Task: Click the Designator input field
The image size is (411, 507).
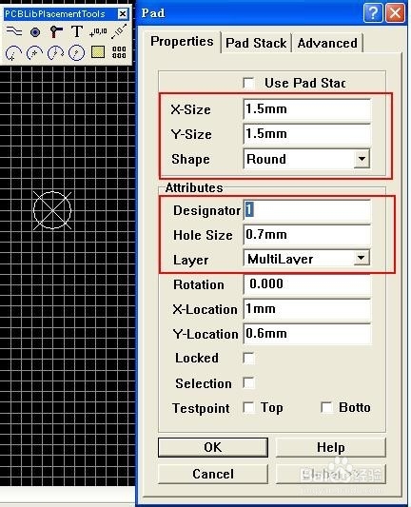Action: [x=307, y=210]
